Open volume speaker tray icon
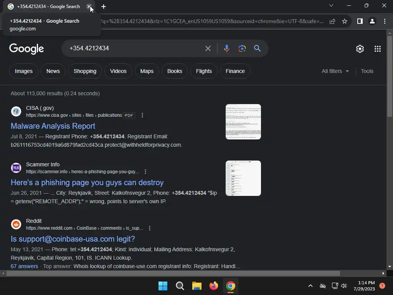Viewport: 393px width, 295px height. click(x=344, y=286)
